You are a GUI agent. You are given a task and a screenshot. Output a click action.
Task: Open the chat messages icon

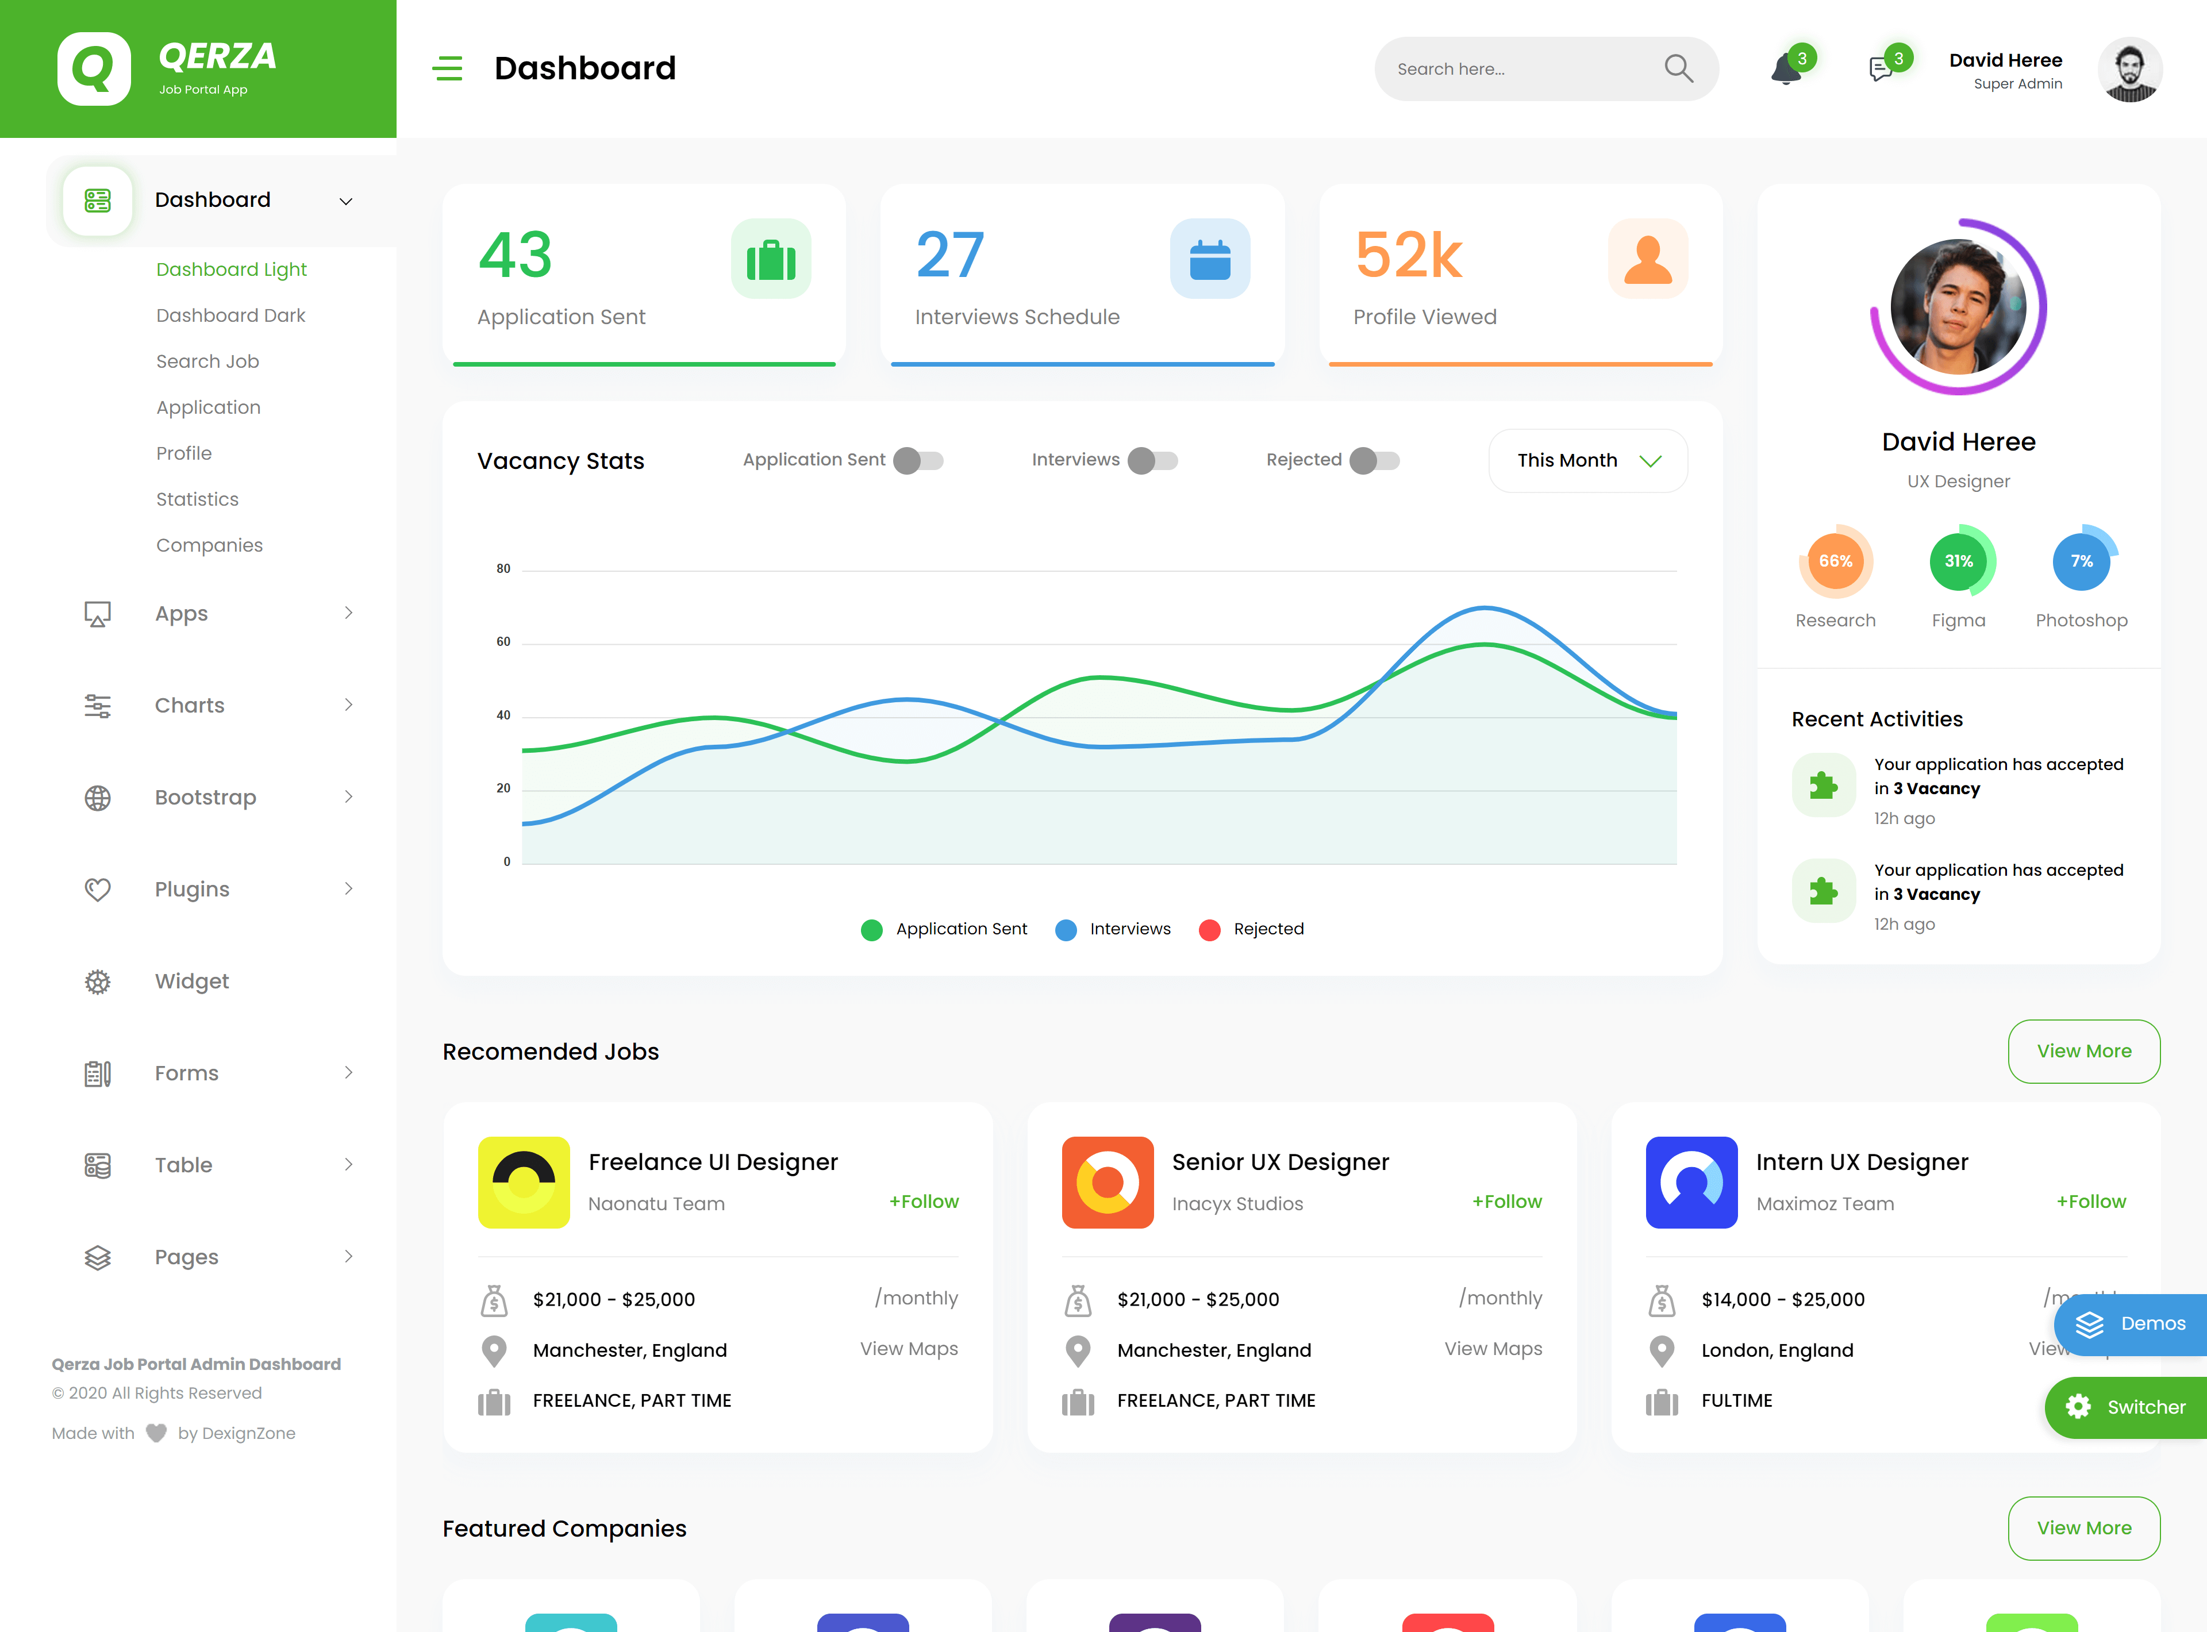[x=1881, y=69]
